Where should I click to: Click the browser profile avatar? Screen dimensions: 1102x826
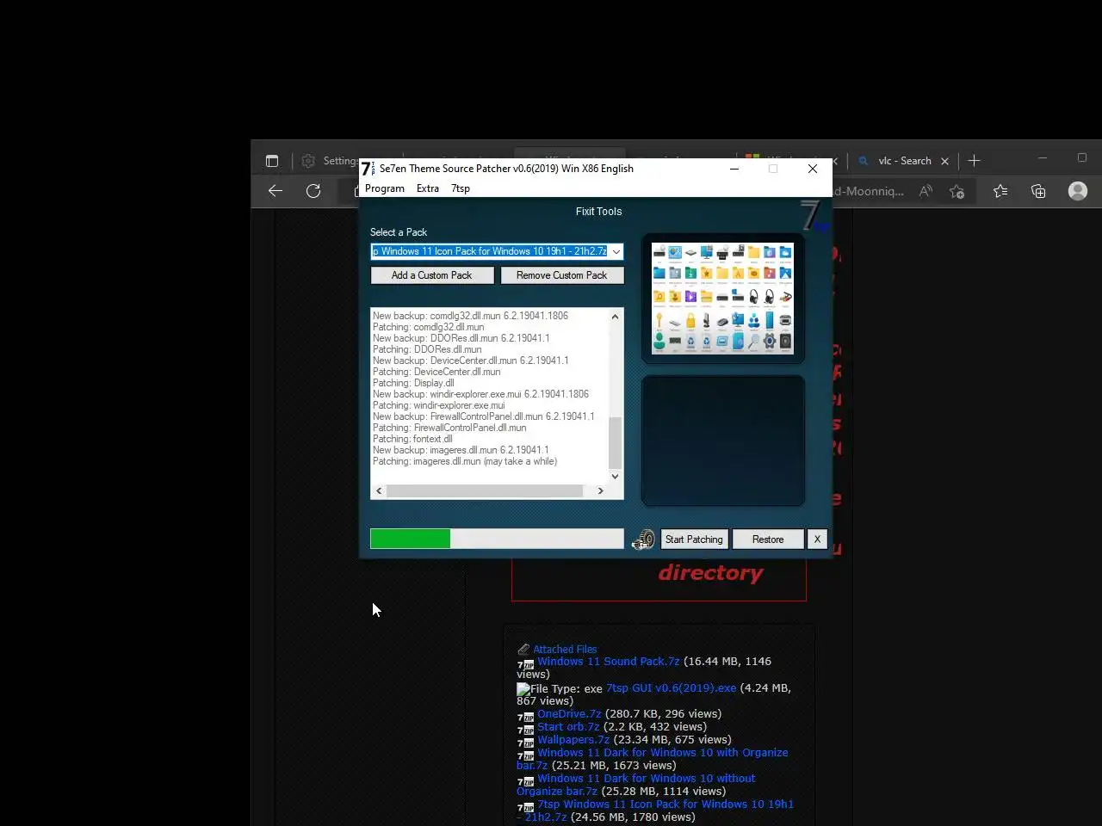point(1078,191)
